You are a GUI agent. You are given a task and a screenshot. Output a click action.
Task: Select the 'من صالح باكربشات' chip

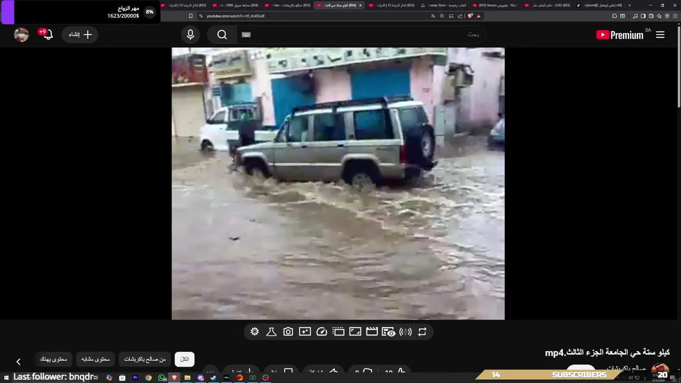coord(145,360)
